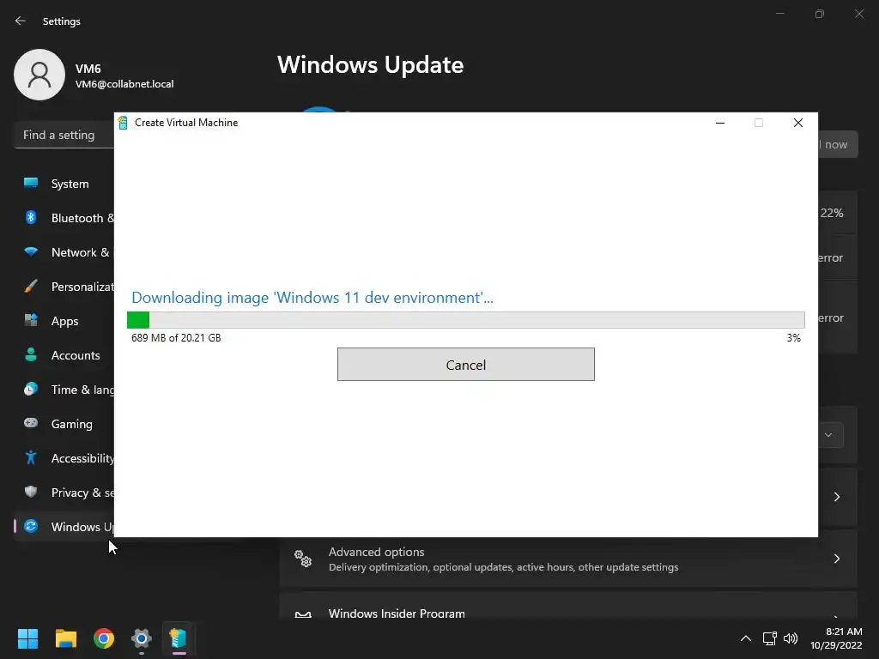
Task: Open Network settings in the sidebar
Action: (64, 252)
